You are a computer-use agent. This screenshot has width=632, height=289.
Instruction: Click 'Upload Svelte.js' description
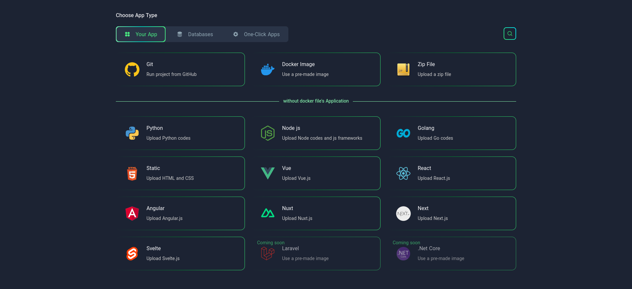pyautogui.click(x=163, y=258)
